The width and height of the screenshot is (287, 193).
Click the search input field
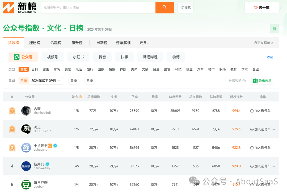point(98,7)
